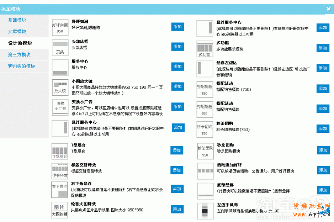Close the 添加模块 dialog
The image size is (334, 222).
(x=328, y=9)
